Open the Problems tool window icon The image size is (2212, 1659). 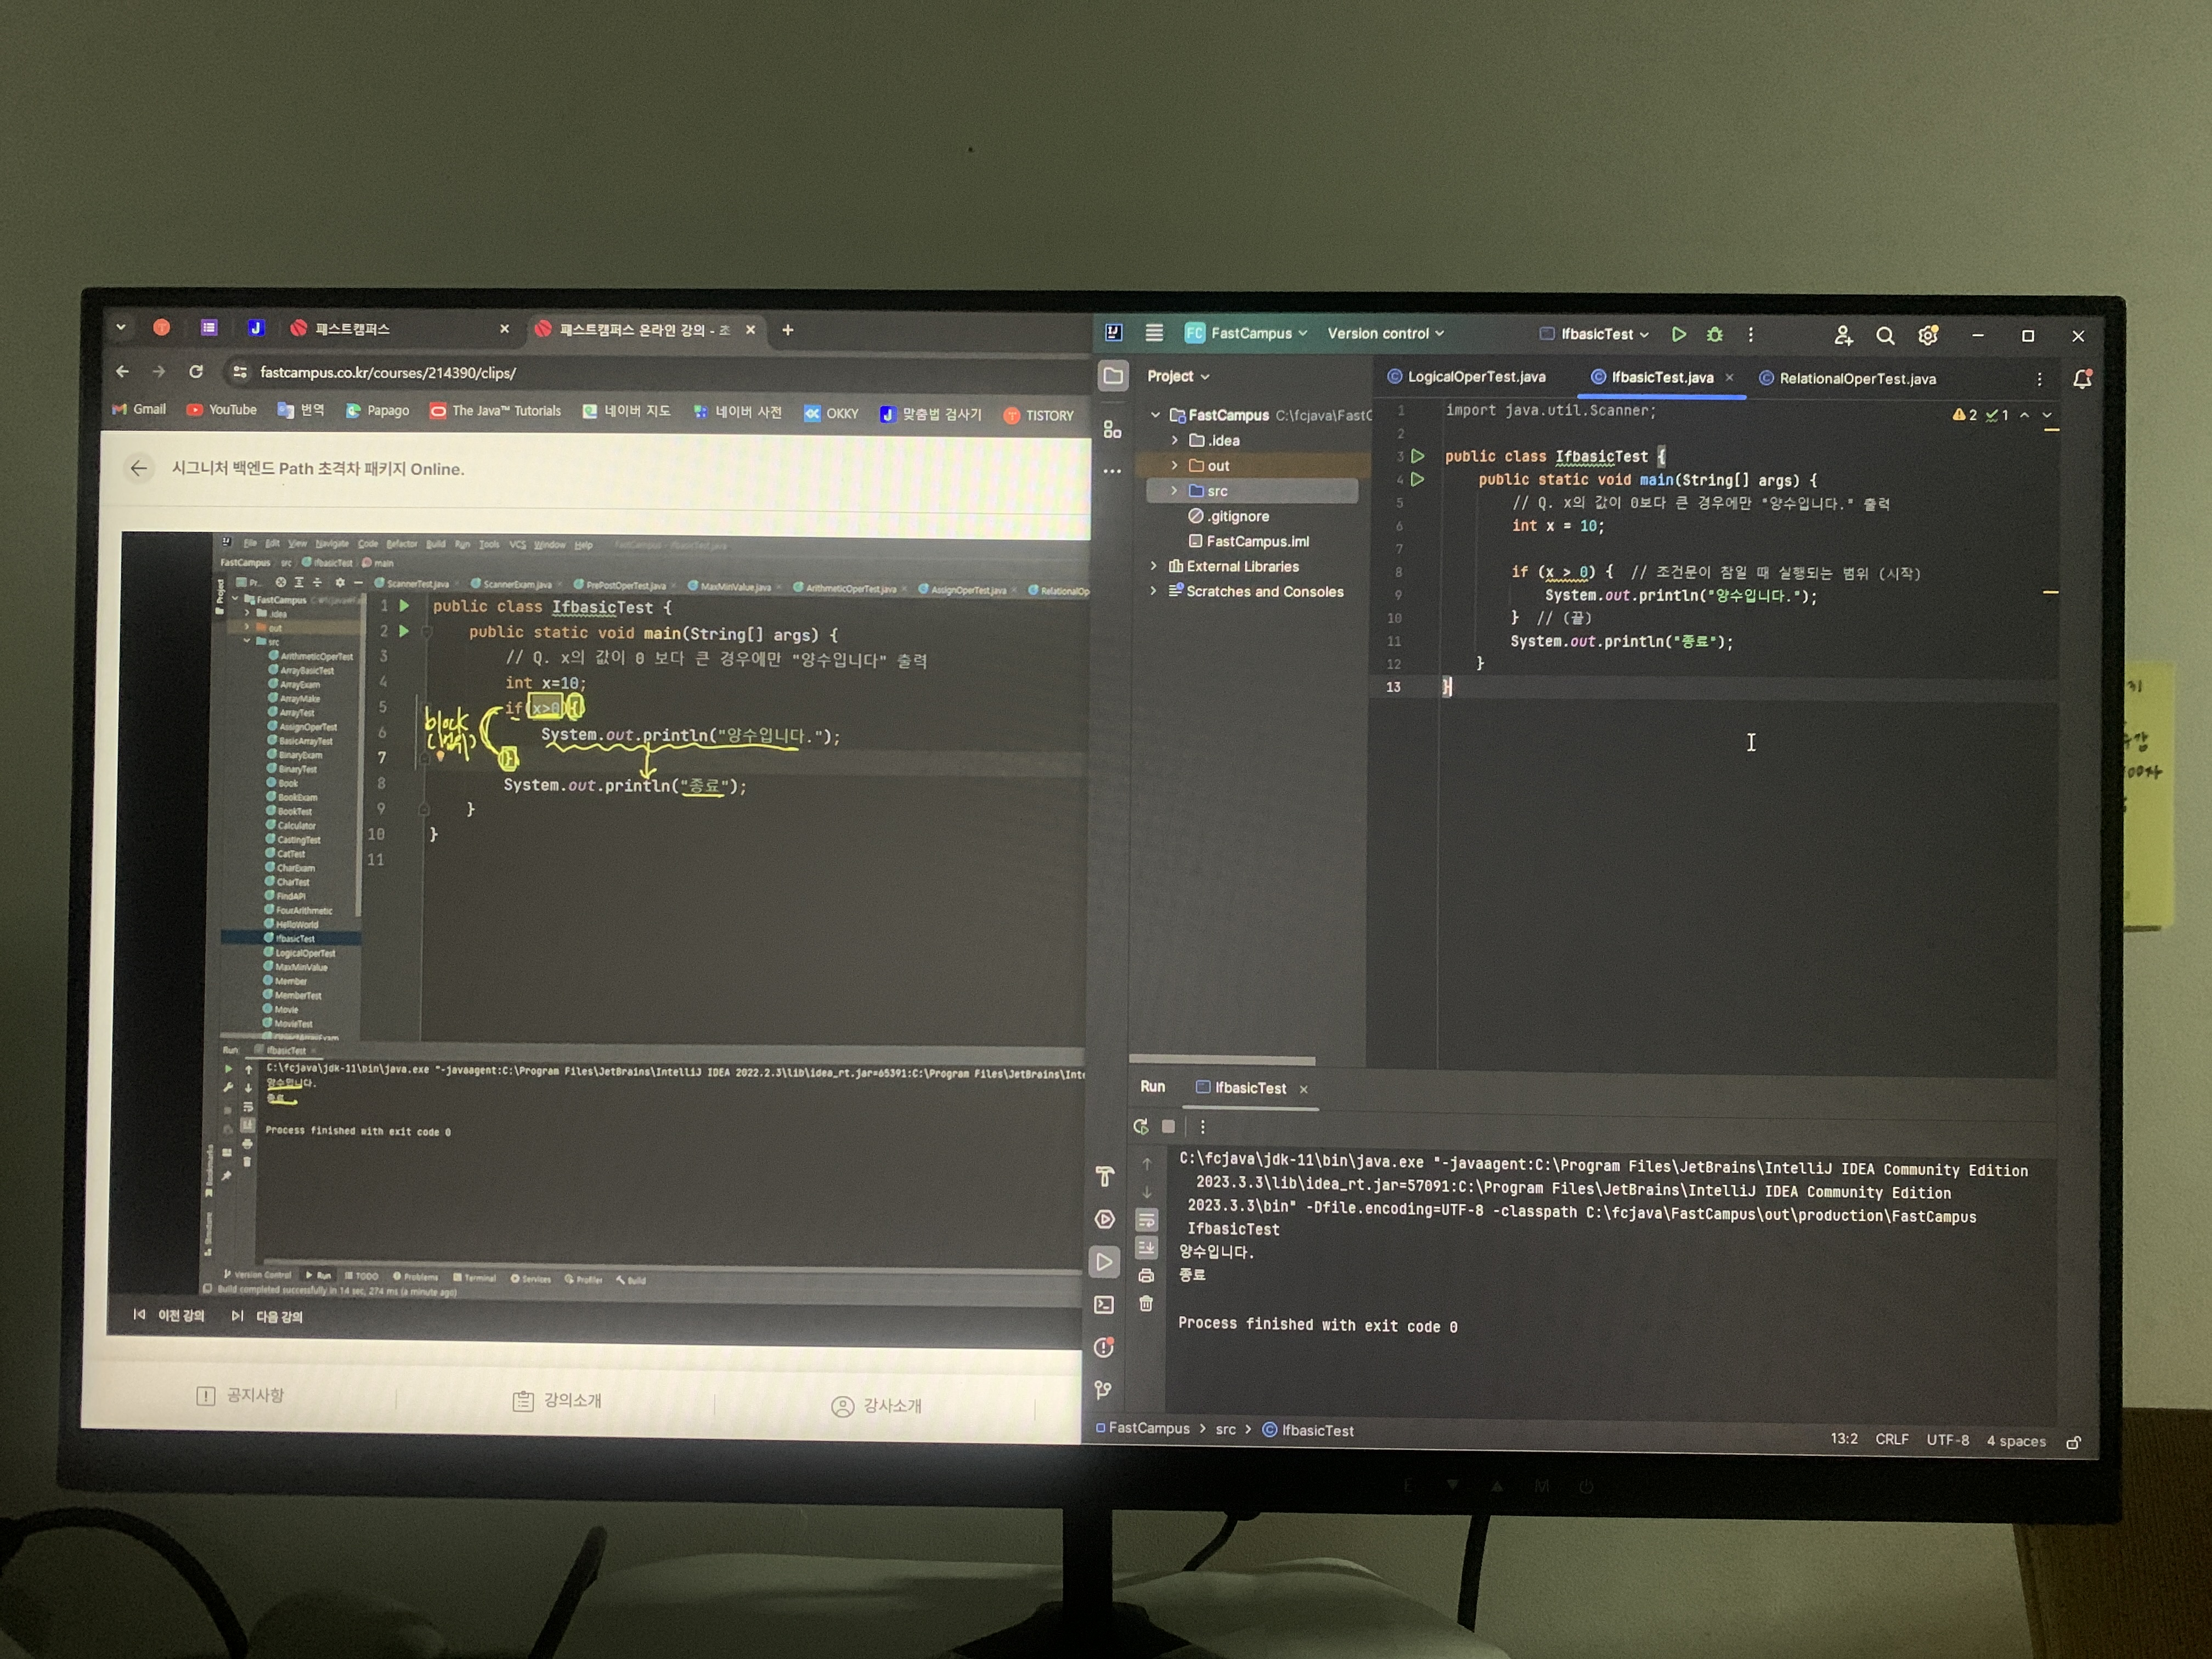click(x=1104, y=1347)
